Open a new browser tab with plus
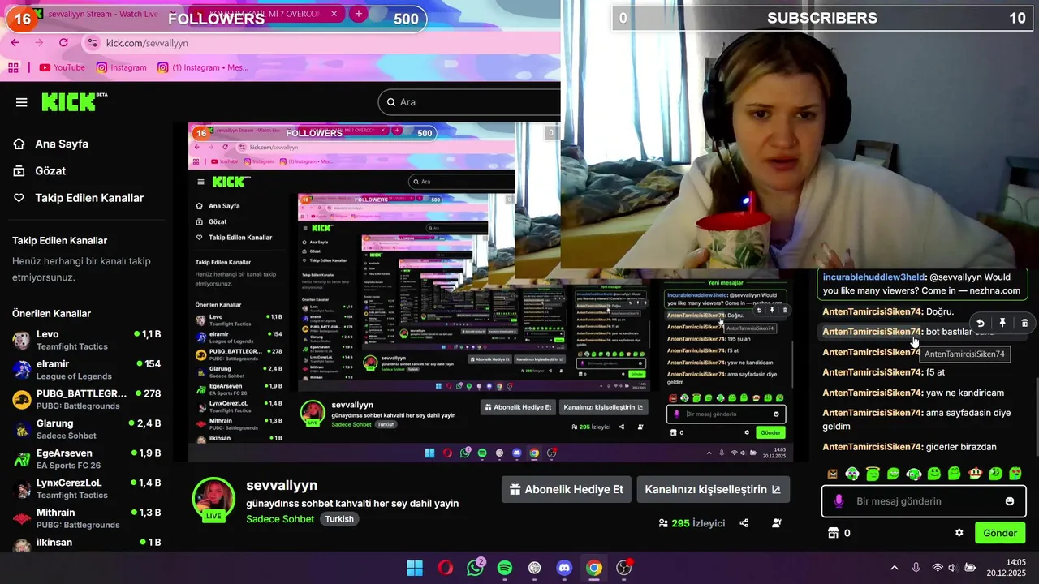Viewport: 1039px width, 584px height. coord(359,15)
